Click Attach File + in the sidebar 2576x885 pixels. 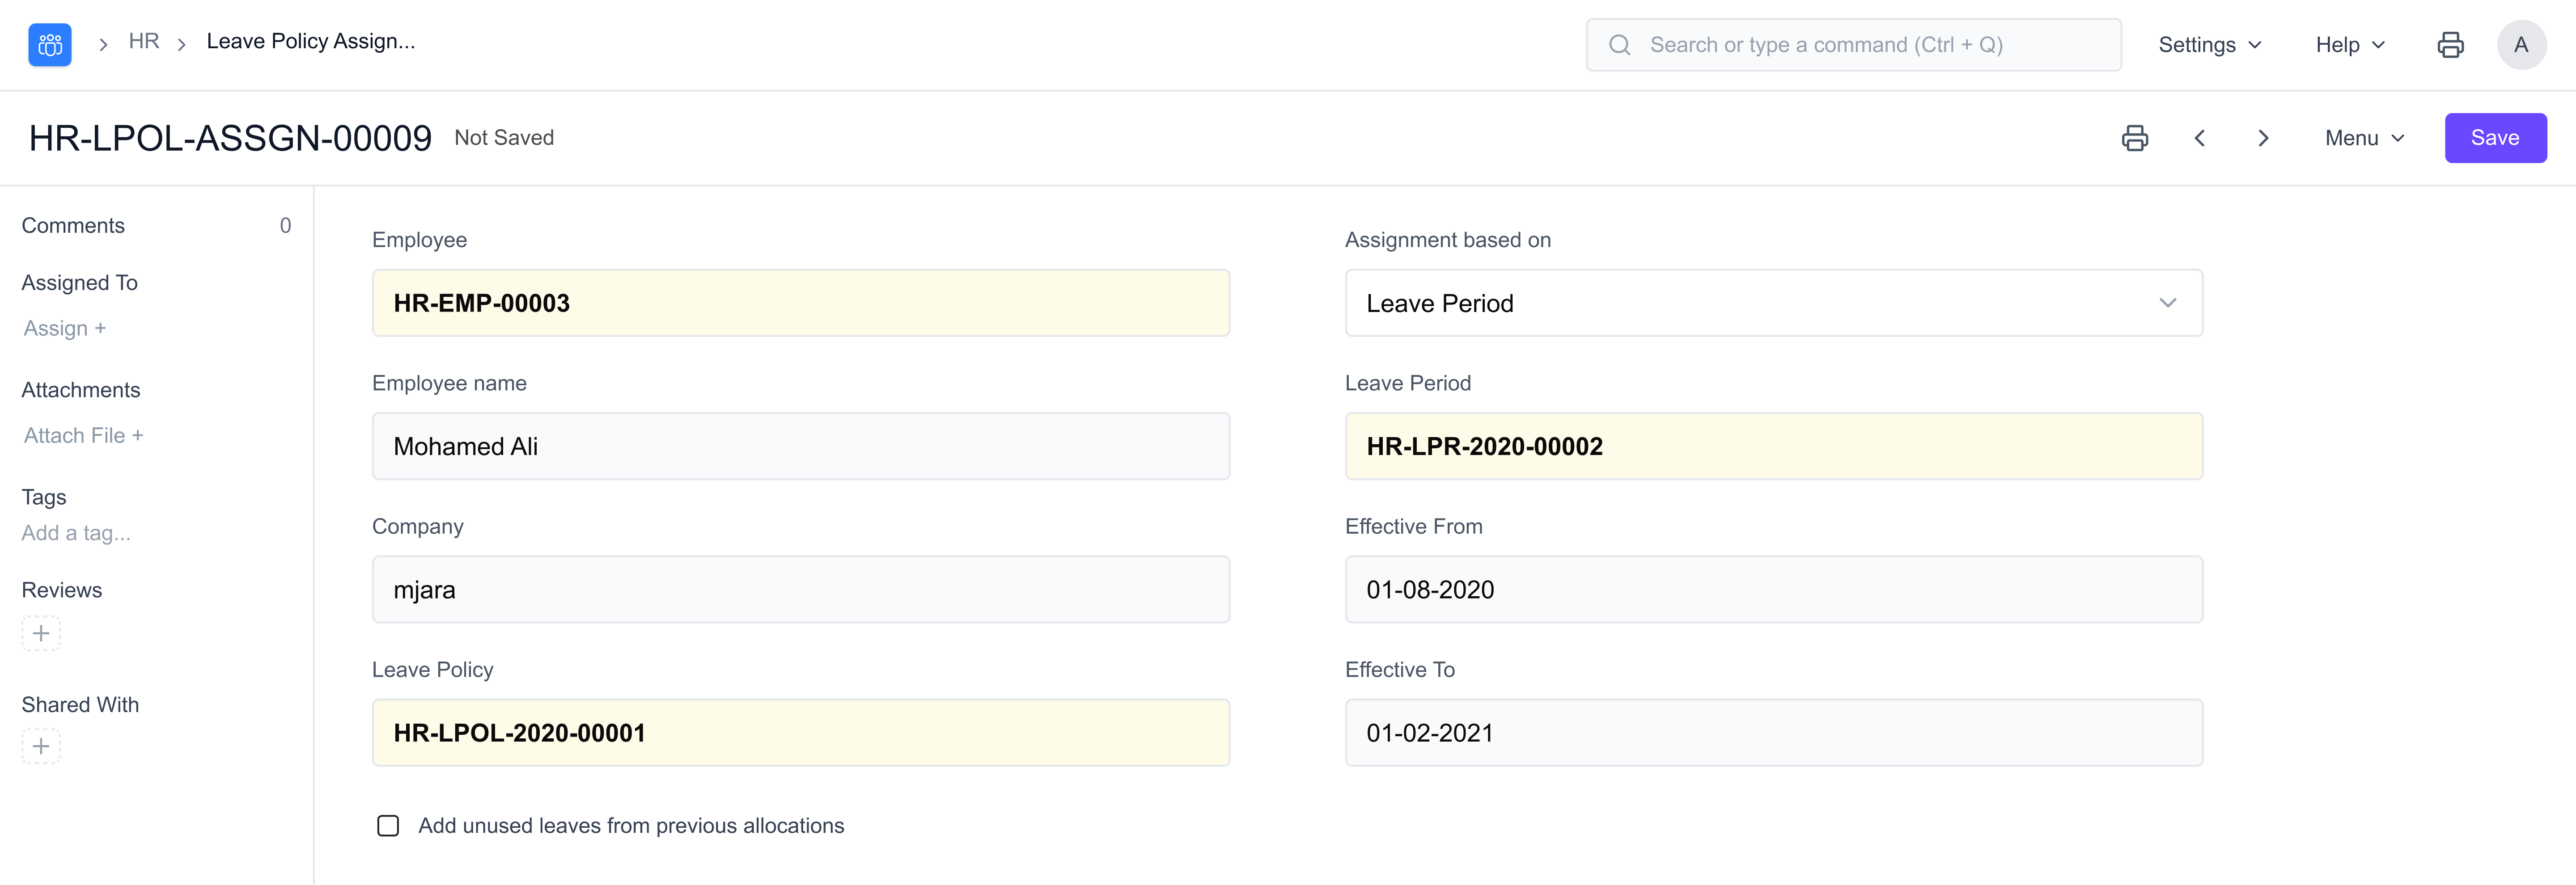[83, 434]
